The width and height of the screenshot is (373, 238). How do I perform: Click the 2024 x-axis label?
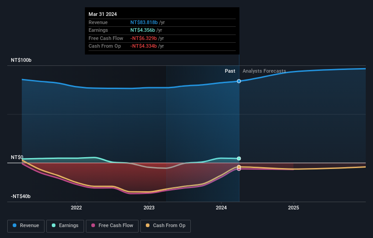[221, 208]
